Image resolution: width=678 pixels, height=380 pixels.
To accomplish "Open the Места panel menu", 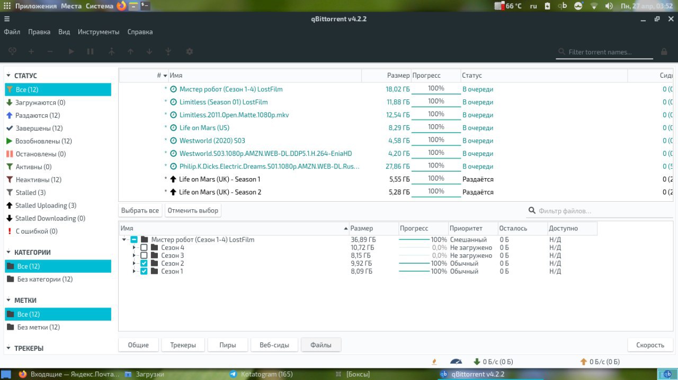I will pos(71,6).
